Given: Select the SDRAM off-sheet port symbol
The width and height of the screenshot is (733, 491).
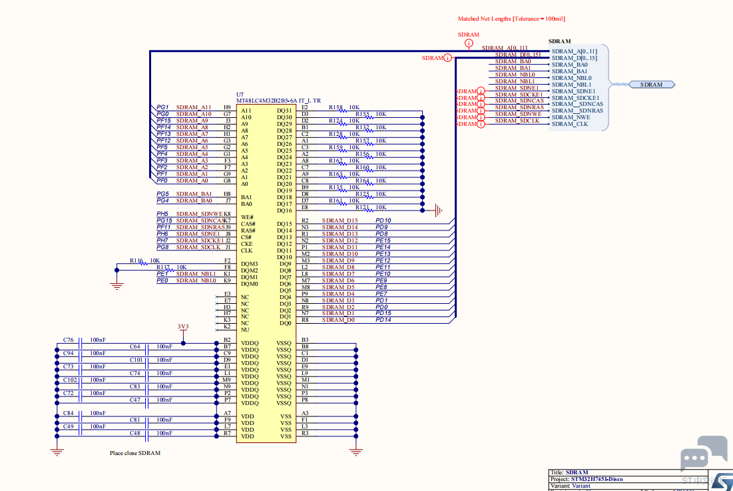Looking at the screenshot, I should (x=652, y=85).
